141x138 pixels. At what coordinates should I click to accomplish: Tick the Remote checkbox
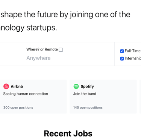click(x=61, y=50)
